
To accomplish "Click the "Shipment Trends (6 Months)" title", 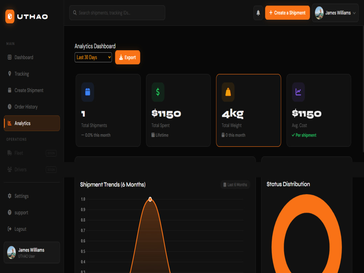I will point(113,185).
